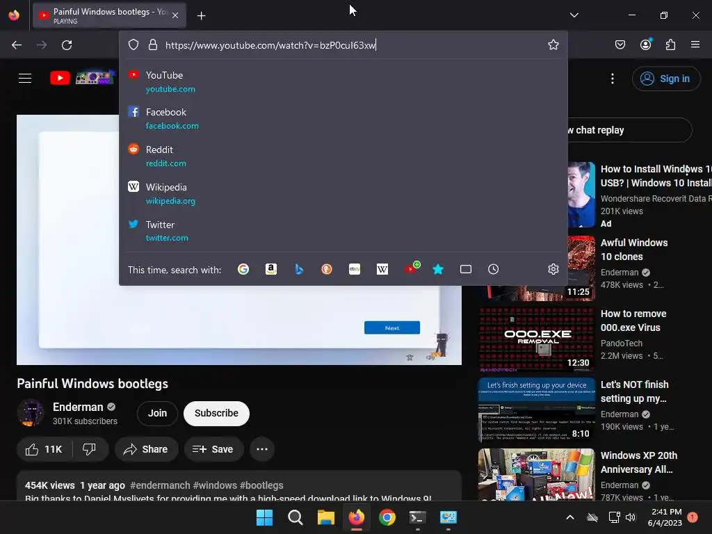Viewport: 712px width, 534px height.
Task: Select the Reddit suggestion row
Action: [x=343, y=156]
